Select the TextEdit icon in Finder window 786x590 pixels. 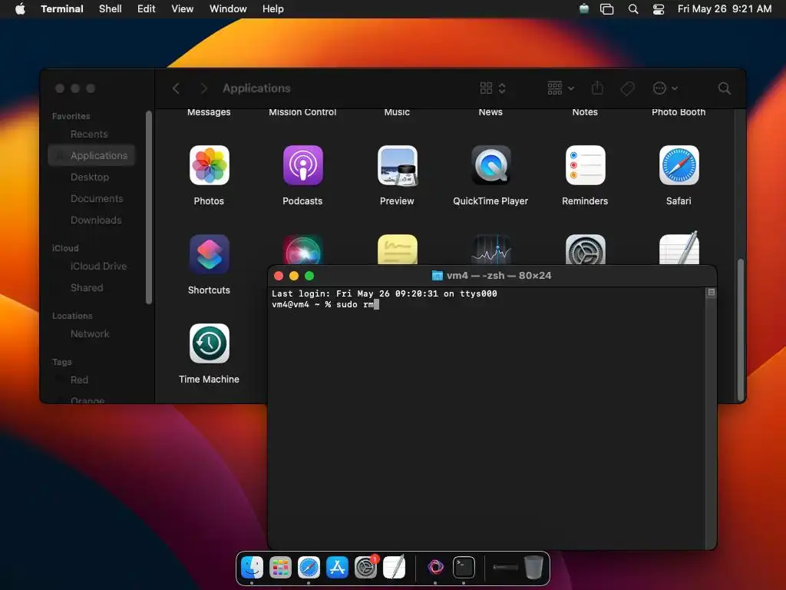[679, 248]
